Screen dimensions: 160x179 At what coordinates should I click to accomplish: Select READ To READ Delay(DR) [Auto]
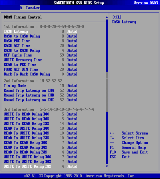[x=72, y=147]
